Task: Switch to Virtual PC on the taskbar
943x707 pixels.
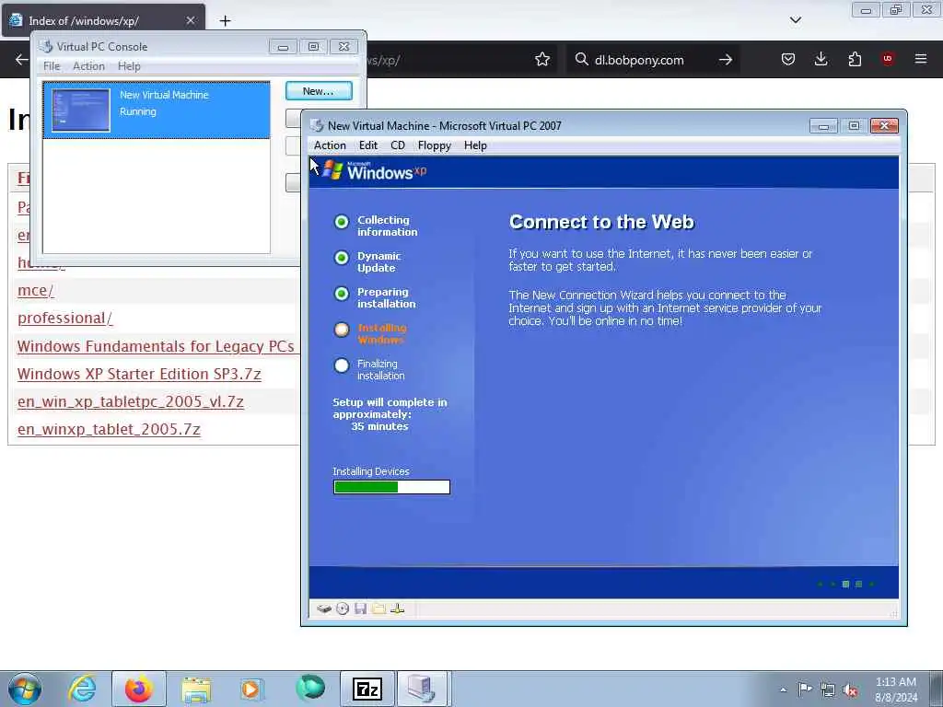Action: [422, 689]
